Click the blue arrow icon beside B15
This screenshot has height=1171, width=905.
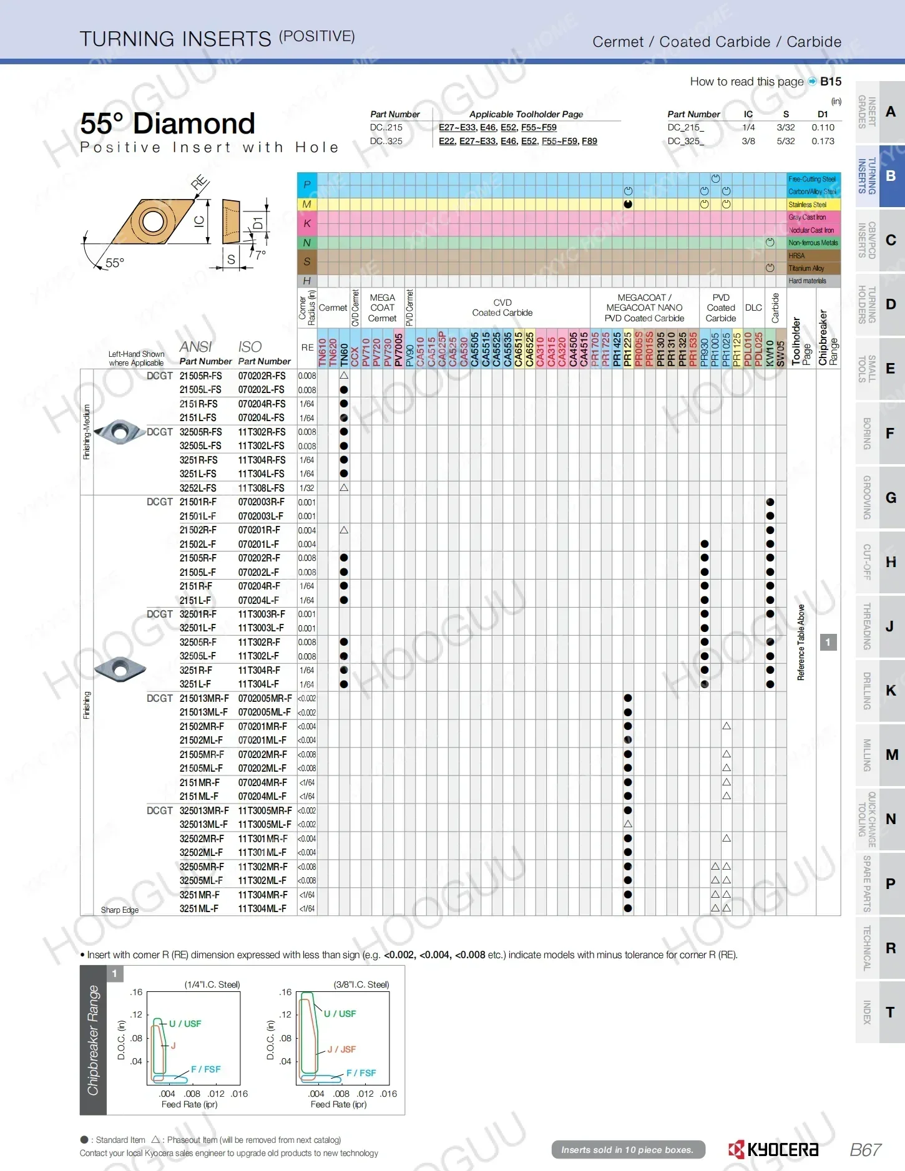tap(812, 82)
